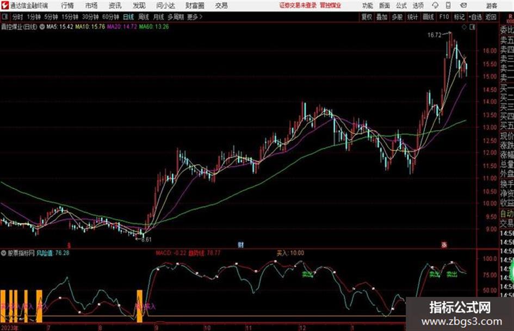Screen dimensions: 514x331
Task: Switch to the 5分钟 period tab
Action: (x=51, y=17)
